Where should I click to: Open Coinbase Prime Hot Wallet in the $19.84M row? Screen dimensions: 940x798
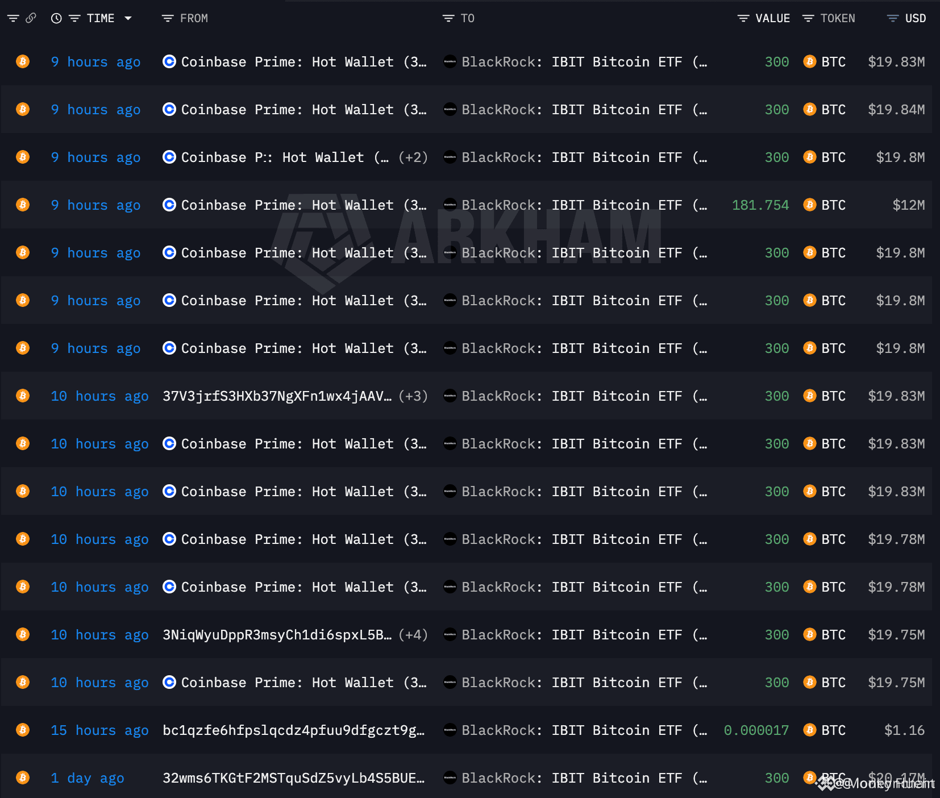(x=304, y=110)
